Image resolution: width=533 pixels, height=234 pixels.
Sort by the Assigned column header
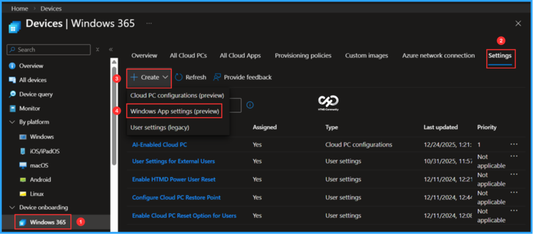[x=264, y=127]
